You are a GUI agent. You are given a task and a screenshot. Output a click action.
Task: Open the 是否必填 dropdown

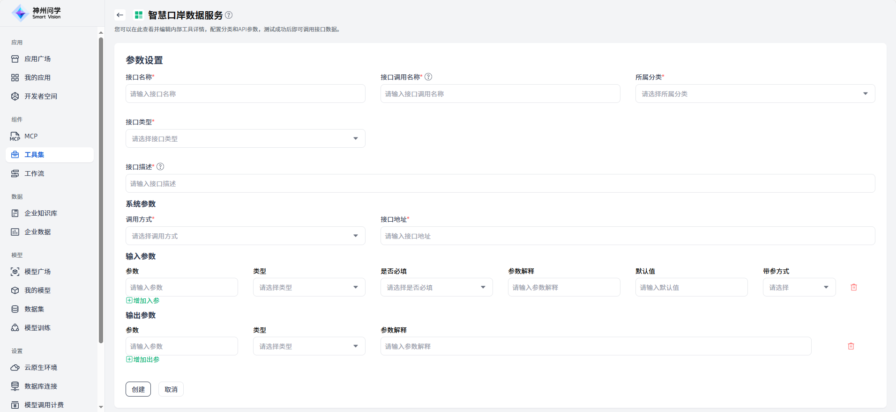tap(436, 287)
